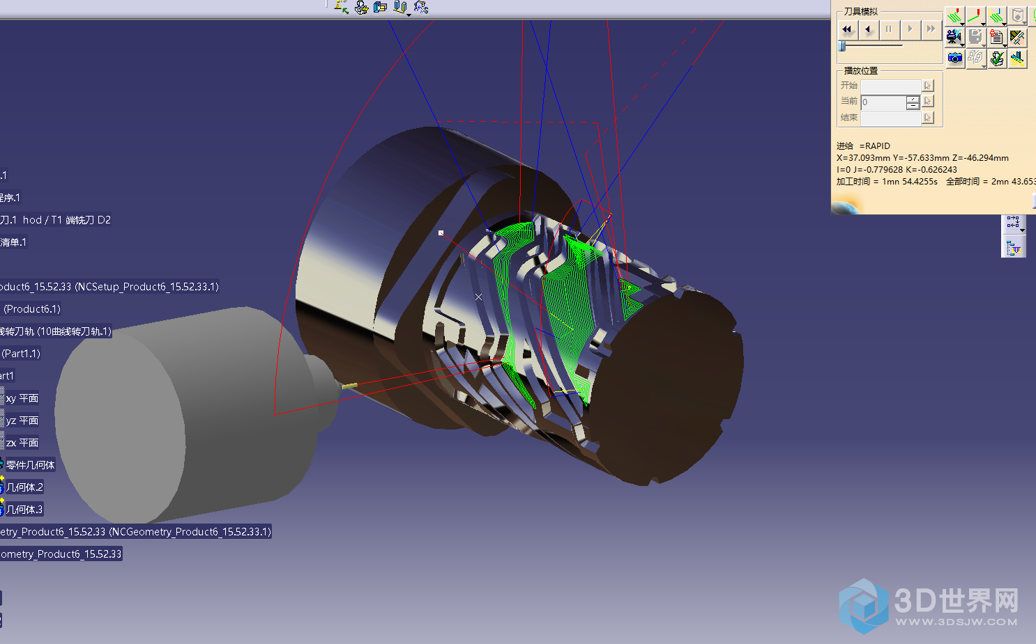Image resolution: width=1036 pixels, height=644 pixels.
Task: Select the zx 平面 tree item
Action: [x=22, y=443]
